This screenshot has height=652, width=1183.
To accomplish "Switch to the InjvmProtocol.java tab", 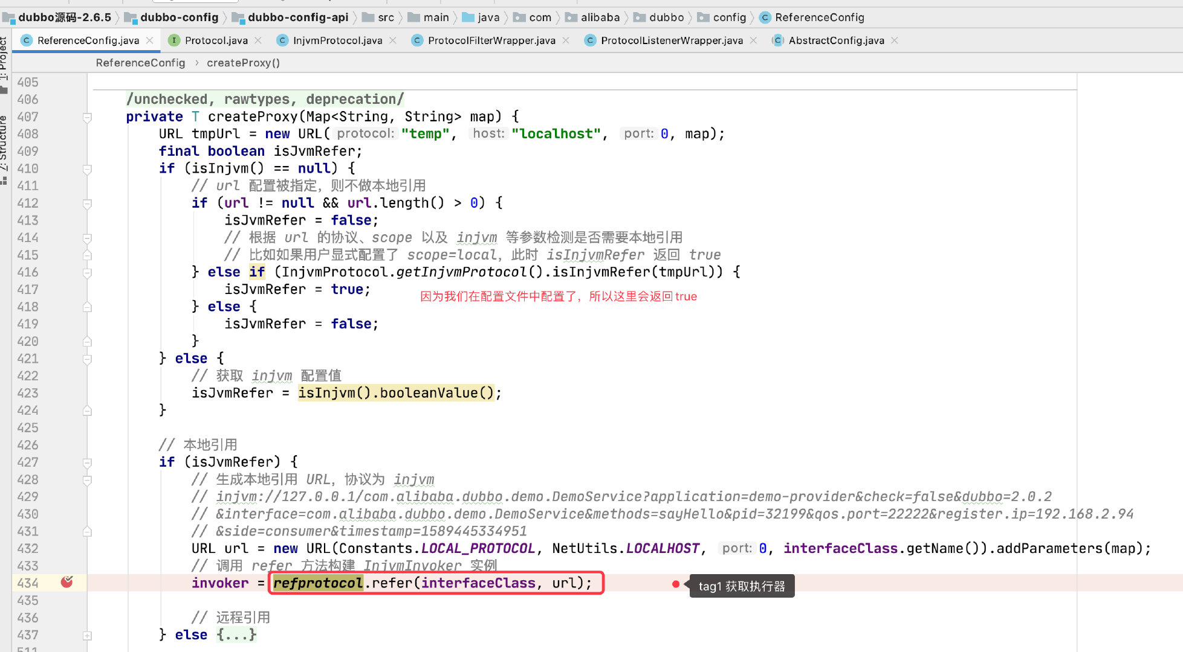I will 337,40.
